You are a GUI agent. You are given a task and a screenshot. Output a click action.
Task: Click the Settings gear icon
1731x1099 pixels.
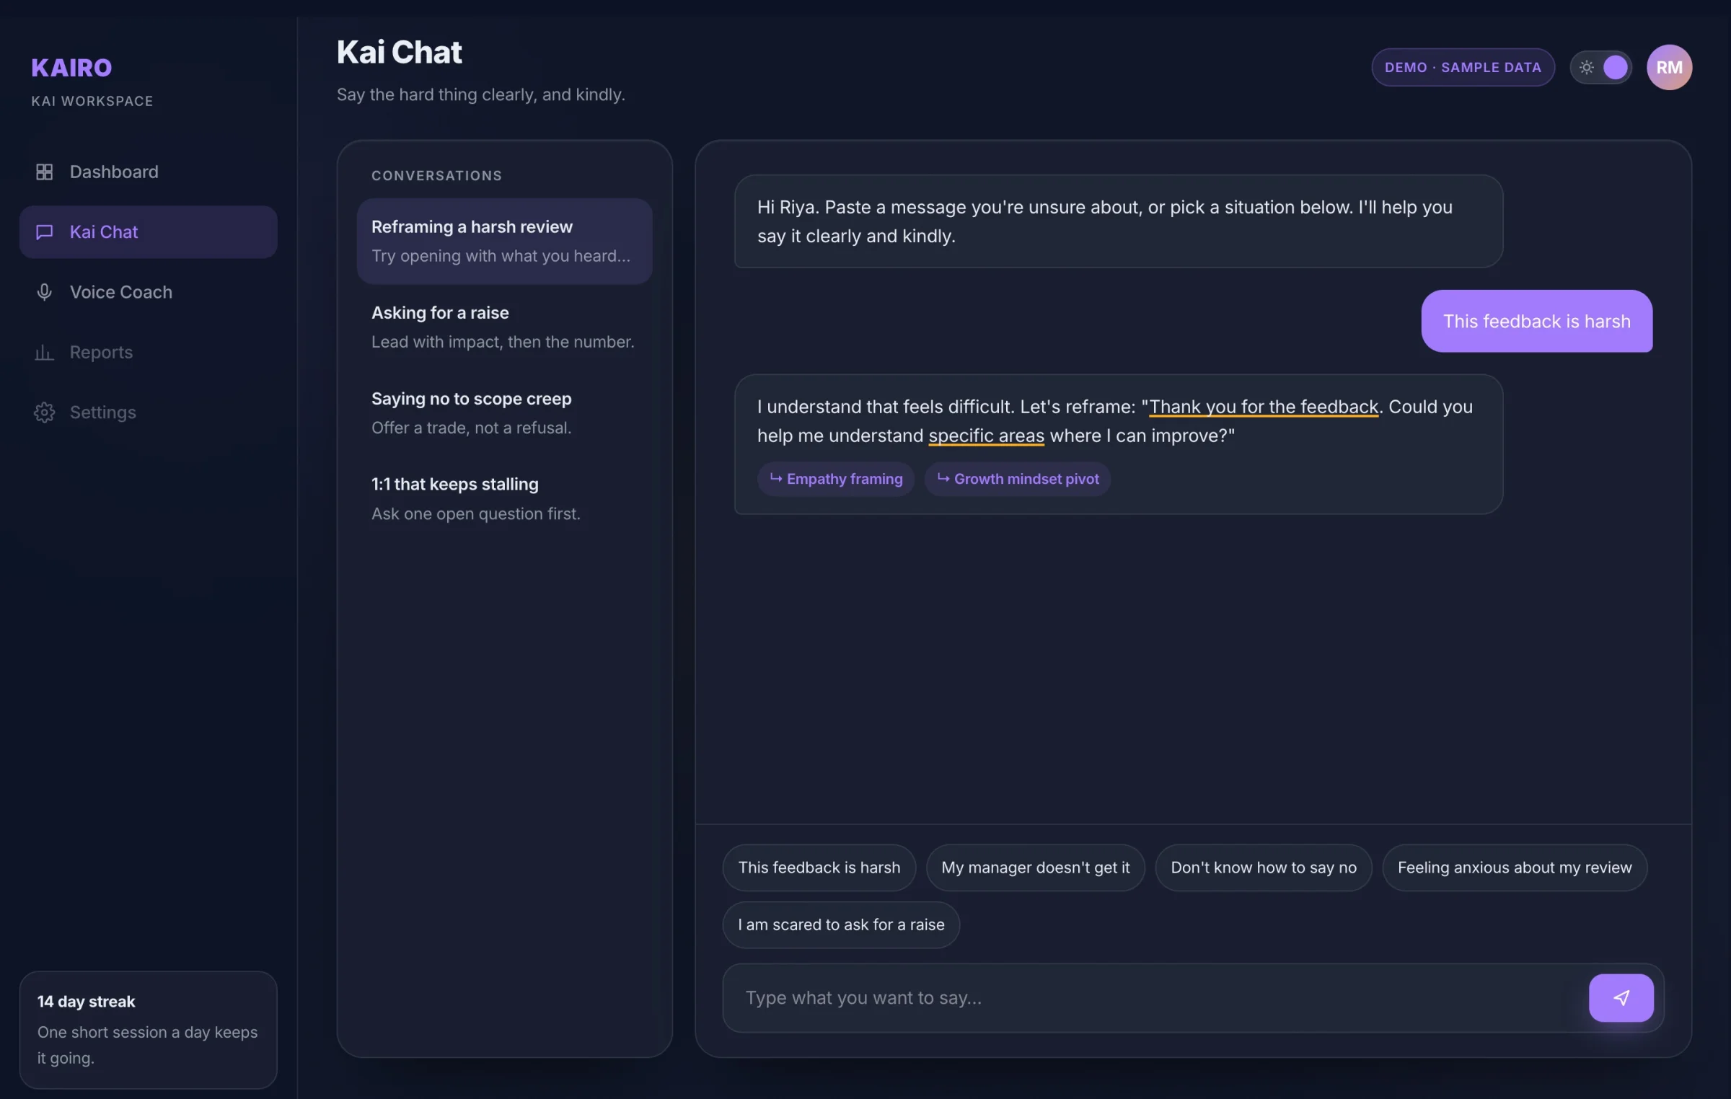44,412
